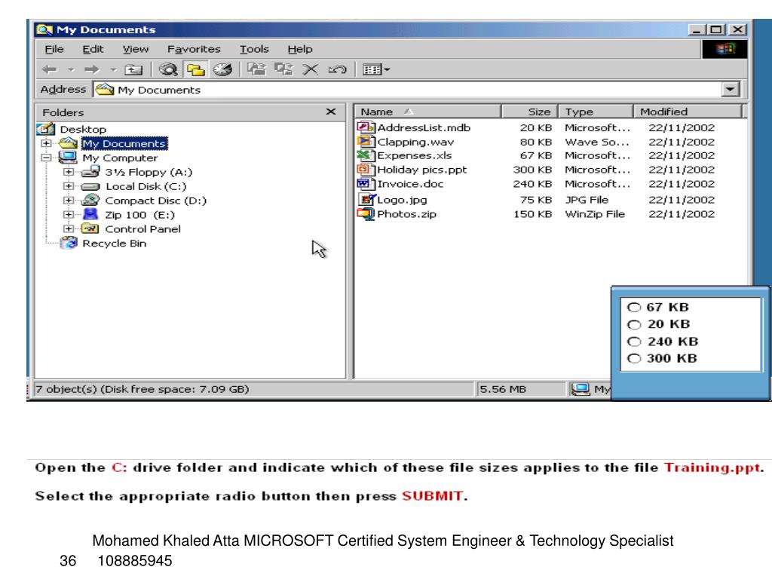This screenshot has height=579, width=772.
Task: Expand the My Documents tree node
Action: coord(46,143)
